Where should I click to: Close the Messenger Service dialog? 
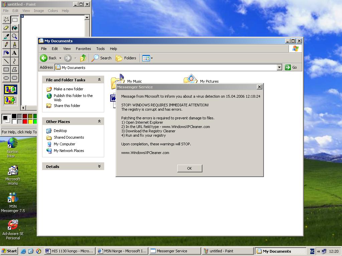pos(259,87)
